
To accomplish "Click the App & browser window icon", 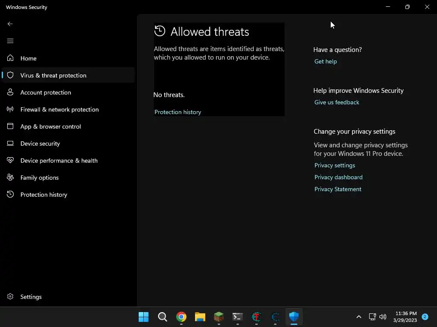I will (x=10, y=126).
